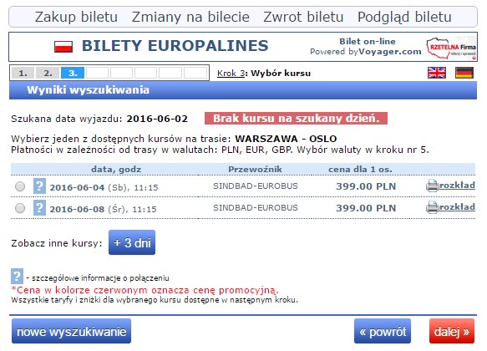Viewport: 487px width, 351px height.
Task: Click the Przewoźnik column header
Action: [255, 170]
